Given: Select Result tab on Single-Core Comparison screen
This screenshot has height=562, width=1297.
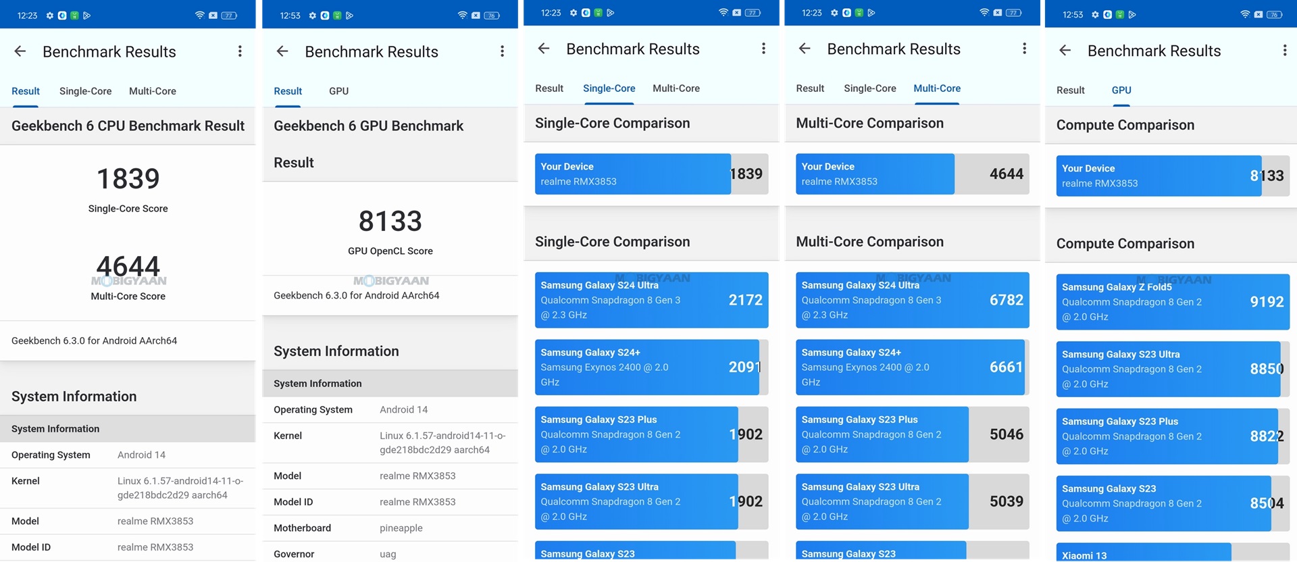Looking at the screenshot, I should click(549, 88).
